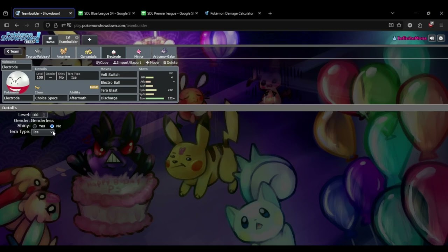Image resolution: width=448 pixels, height=252 pixels.
Task: Click the Electrode sprite image
Action: pyautogui.click(x=18, y=82)
